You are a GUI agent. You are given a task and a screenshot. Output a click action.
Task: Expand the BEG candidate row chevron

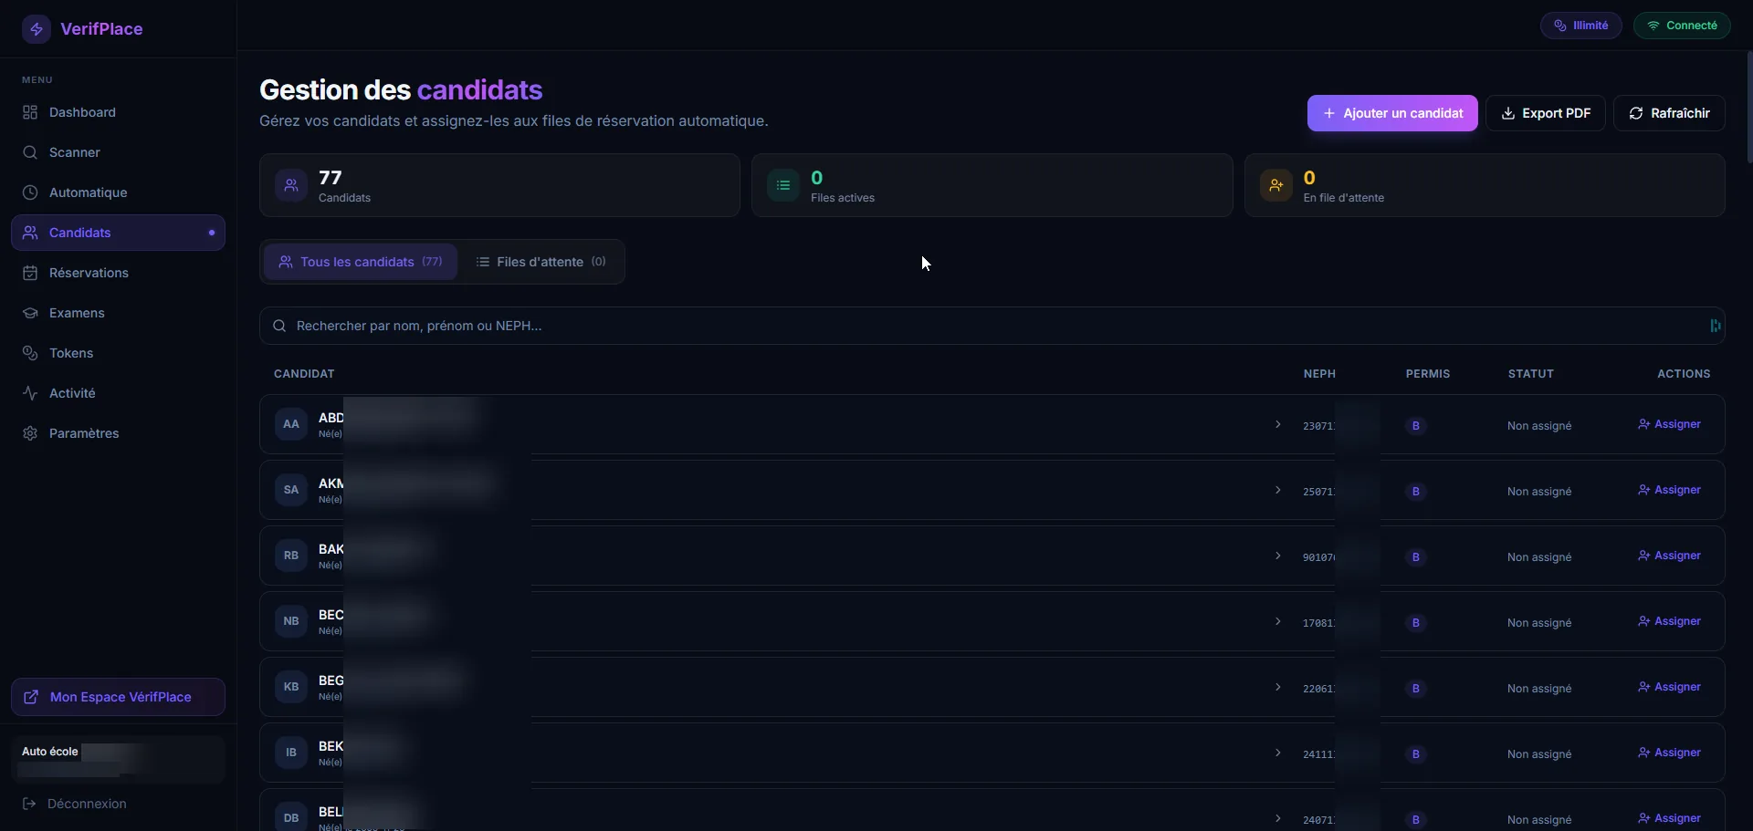[x=1277, y=688]
